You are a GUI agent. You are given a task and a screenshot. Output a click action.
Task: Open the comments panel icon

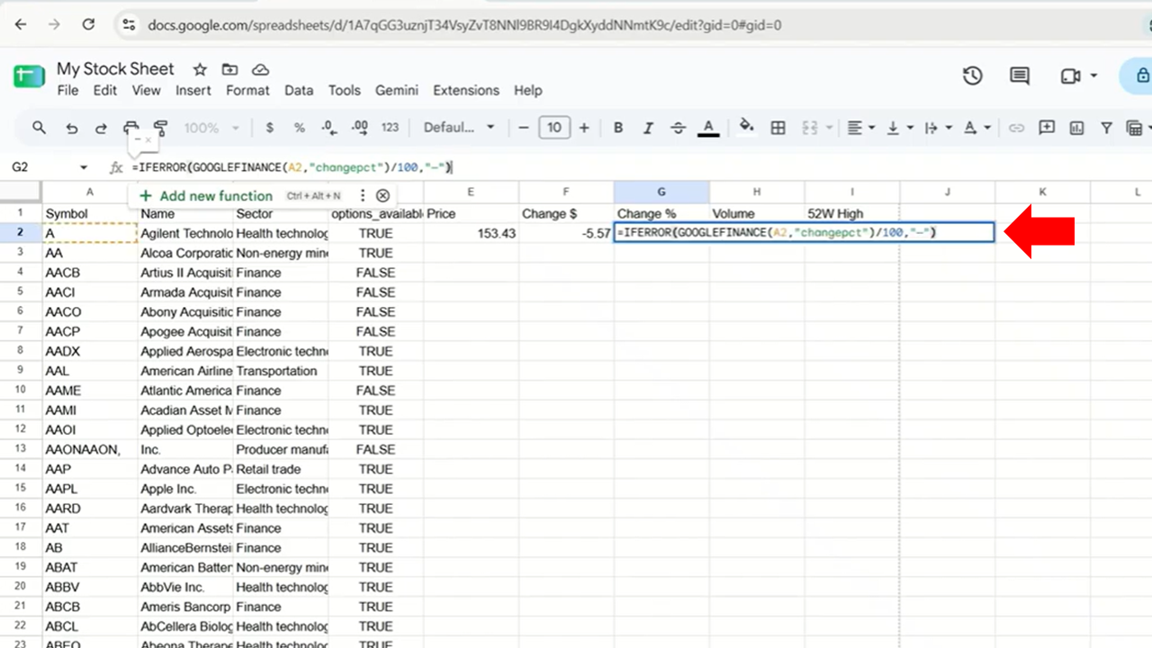pos(1020,76)
